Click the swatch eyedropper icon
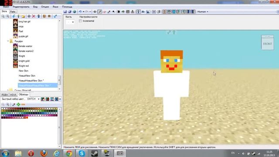This screenshot has width=279, height=157. (x=14, y=105)
